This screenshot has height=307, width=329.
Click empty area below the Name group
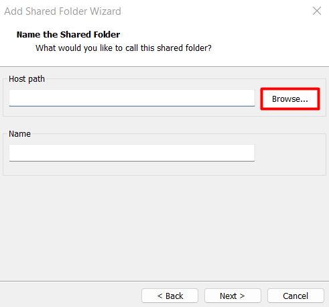tap(164, 228)
